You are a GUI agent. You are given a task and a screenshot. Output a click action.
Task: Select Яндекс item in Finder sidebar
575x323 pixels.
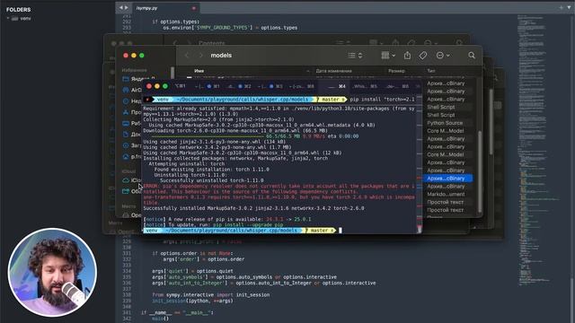point(138,79)
